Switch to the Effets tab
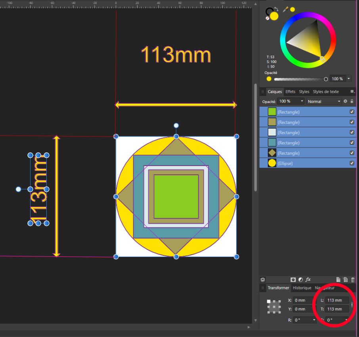The image size is (359, 337). 290,92
